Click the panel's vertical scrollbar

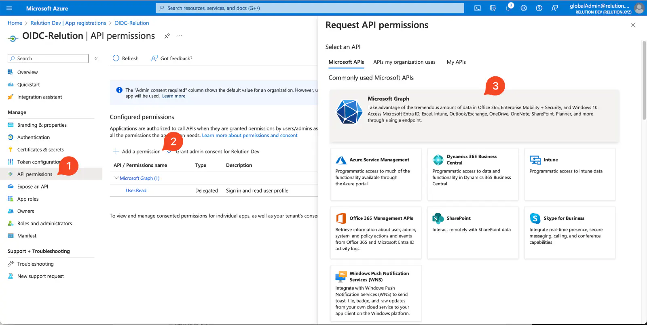pyautogui.click(x=644, y=80)
